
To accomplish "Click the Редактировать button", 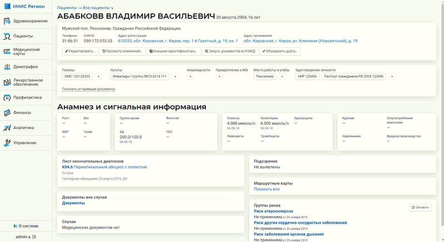I will pyautogui.click(x=80, y=51).
